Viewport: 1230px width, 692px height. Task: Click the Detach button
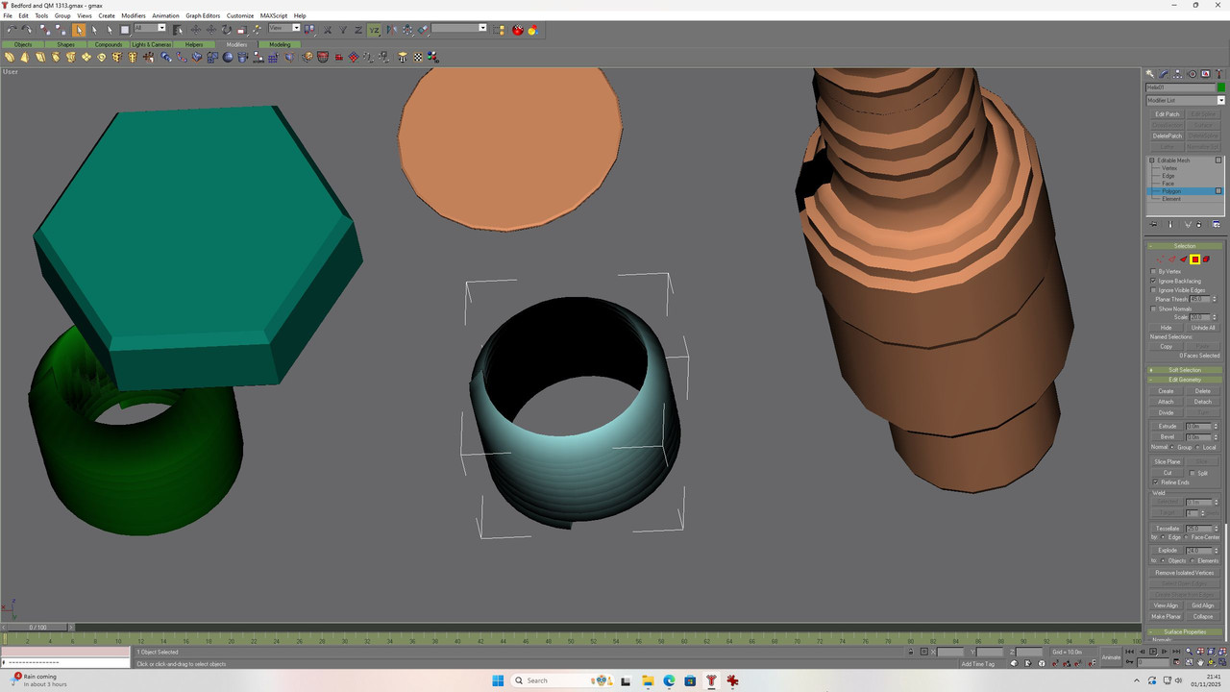pos(1203,402)
